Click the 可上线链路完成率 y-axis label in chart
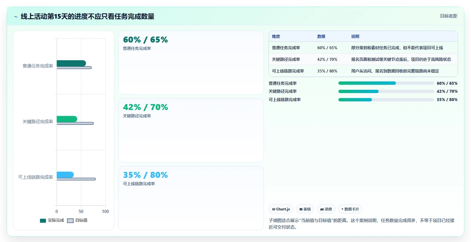Viewport: 471px width, 242px height. pyautogui.click(x=36, y=178)
